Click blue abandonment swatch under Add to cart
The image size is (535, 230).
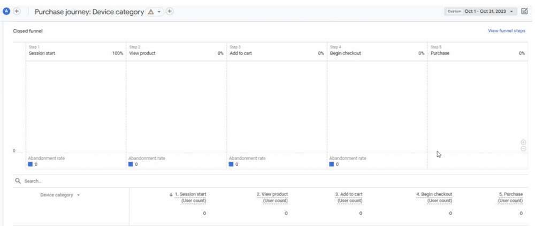pos(231,164)
